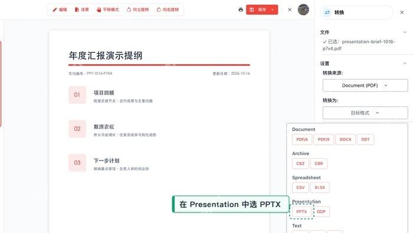Click the Archive group heading

click(x=300, y=153)
